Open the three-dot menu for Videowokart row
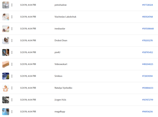 [12, 64]
